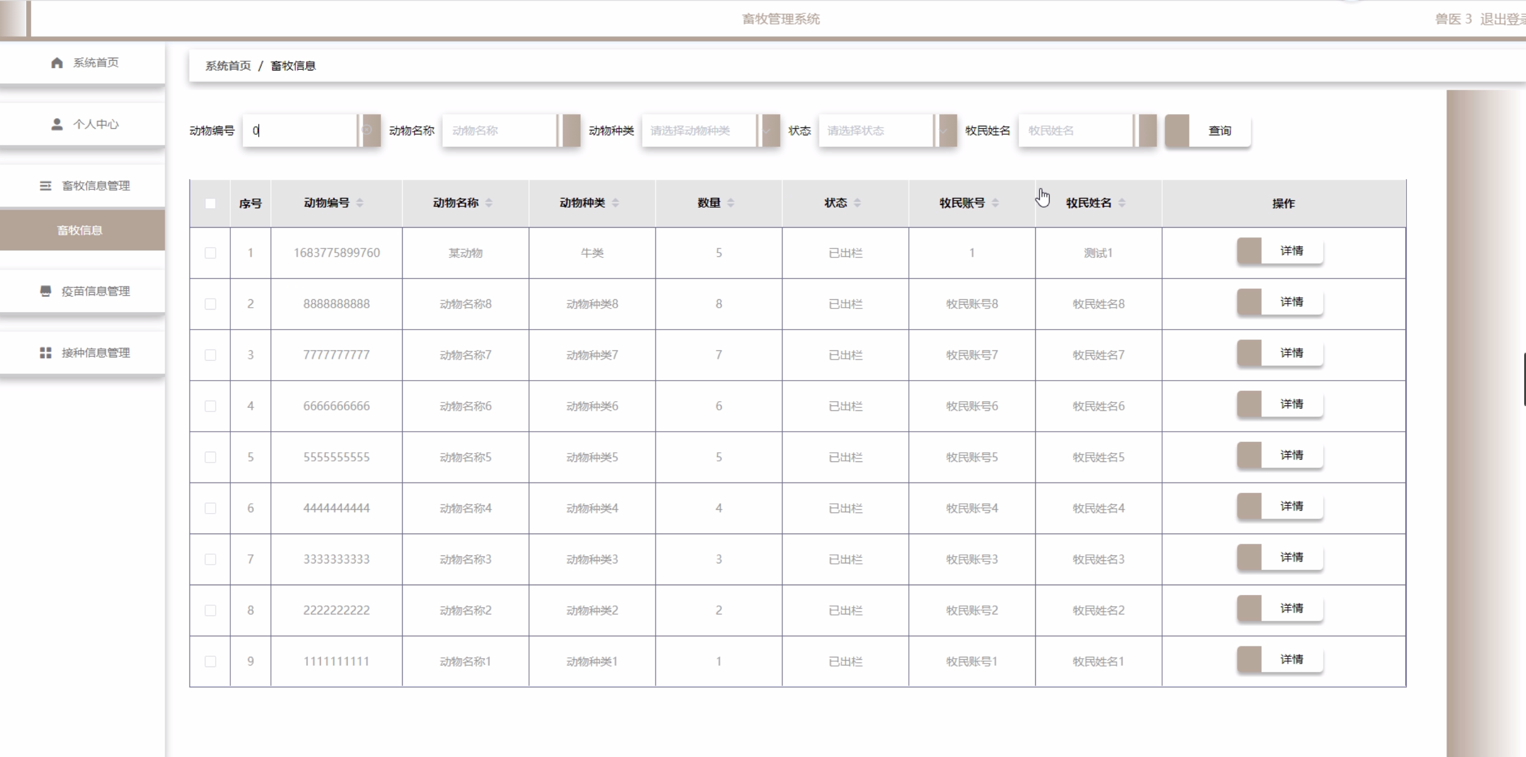Sort table by 数量 column arrows
1526x757 pixels.
[731, 203]
